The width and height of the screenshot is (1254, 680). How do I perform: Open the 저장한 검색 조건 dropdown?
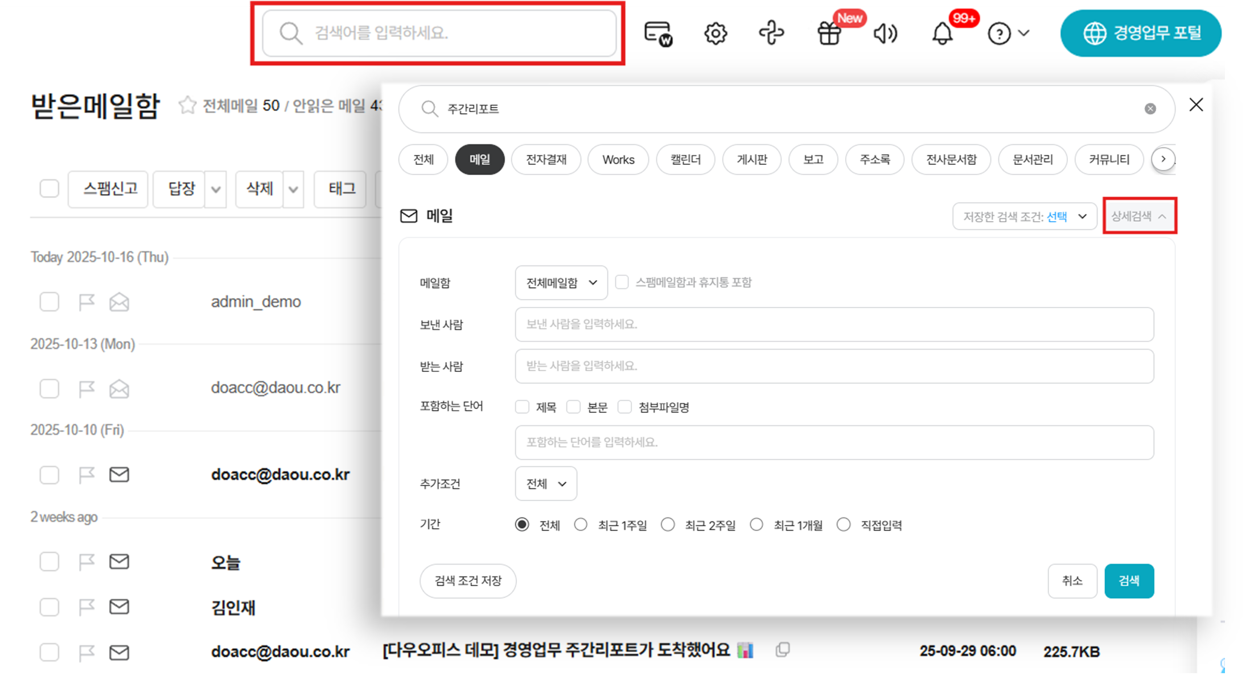tap(1024, 217)
